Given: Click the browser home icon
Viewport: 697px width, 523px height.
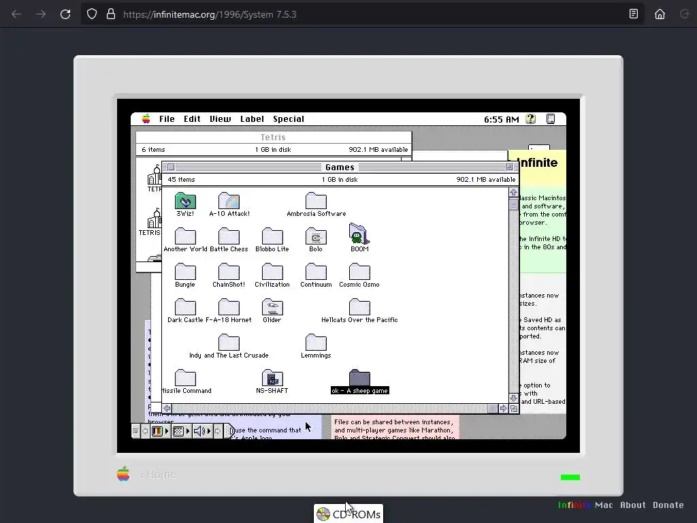Looking at the screenshot, I should pyautogui.click(x=660, y=14).
